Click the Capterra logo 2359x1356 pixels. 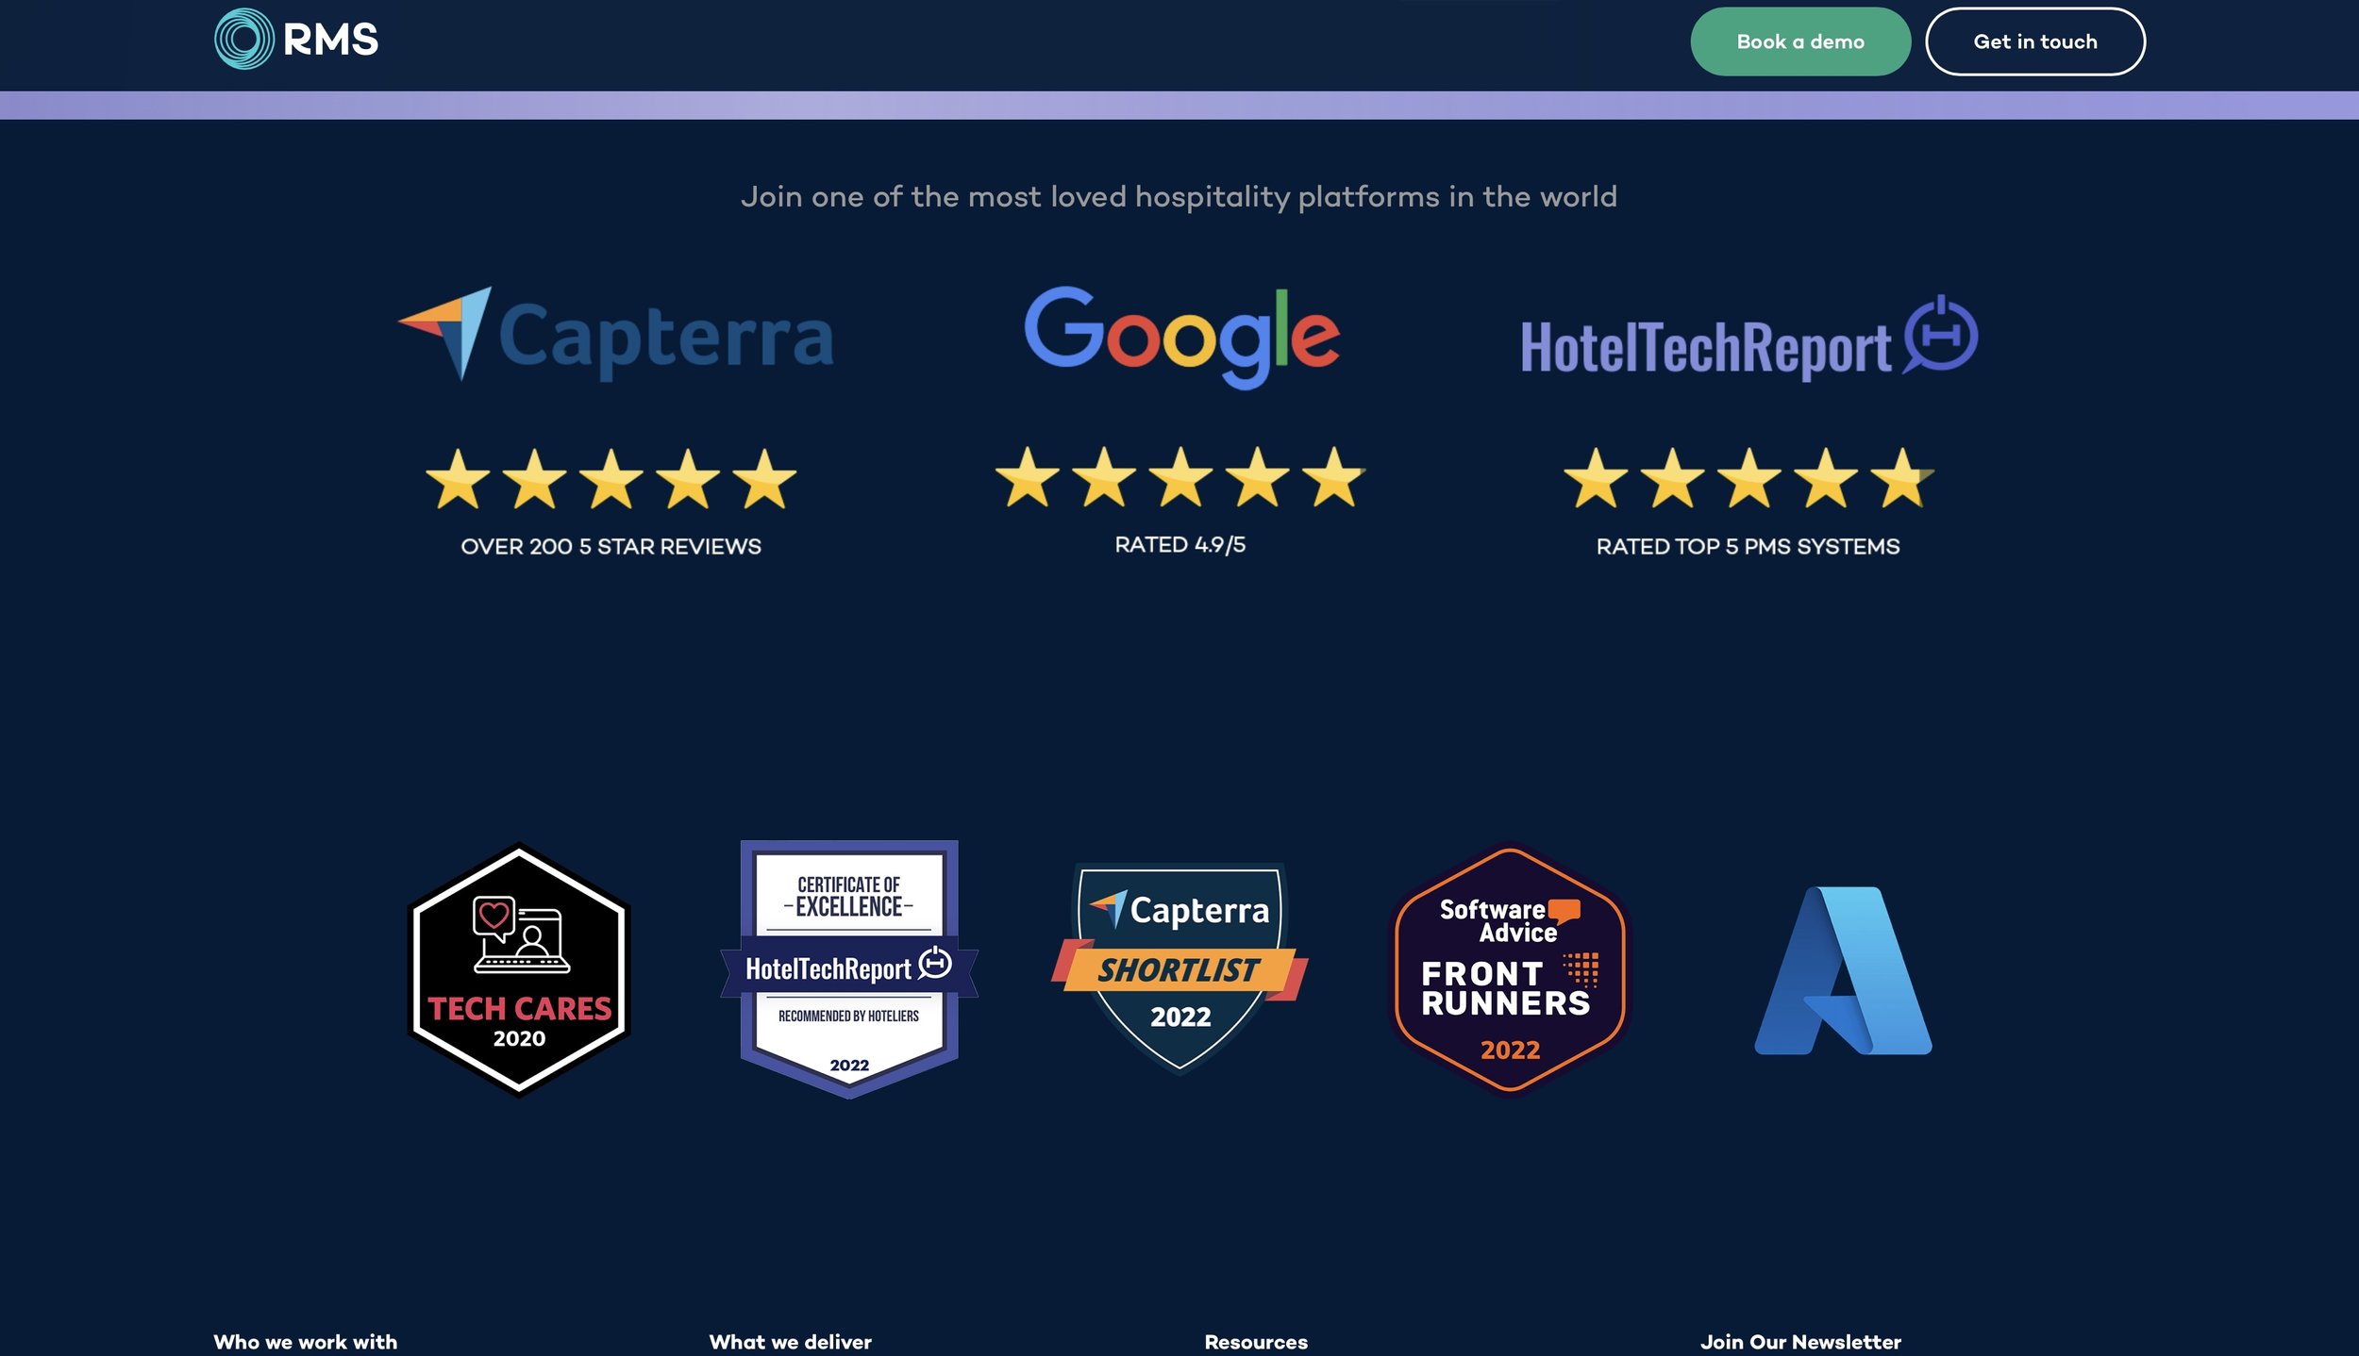tap(615, 335)
